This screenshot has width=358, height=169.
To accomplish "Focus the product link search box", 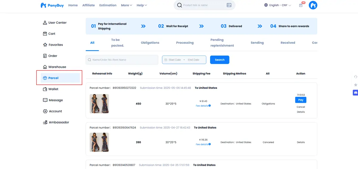I will [x=204, y=5].
